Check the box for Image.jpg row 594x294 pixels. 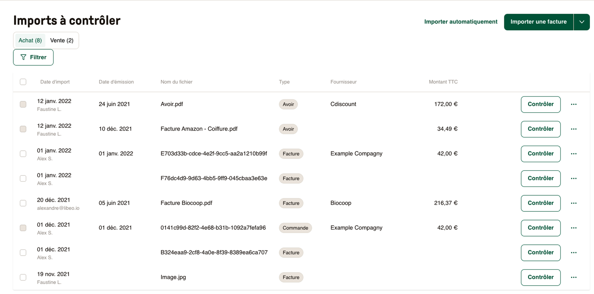[x=23, y=278]
